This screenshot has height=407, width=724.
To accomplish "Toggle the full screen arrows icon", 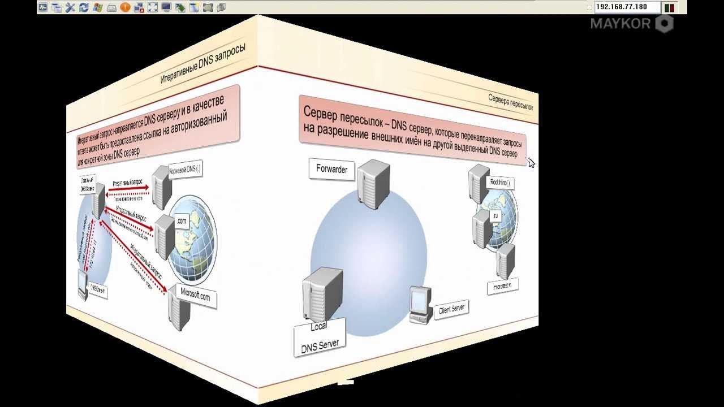I will tap(153, 7).
